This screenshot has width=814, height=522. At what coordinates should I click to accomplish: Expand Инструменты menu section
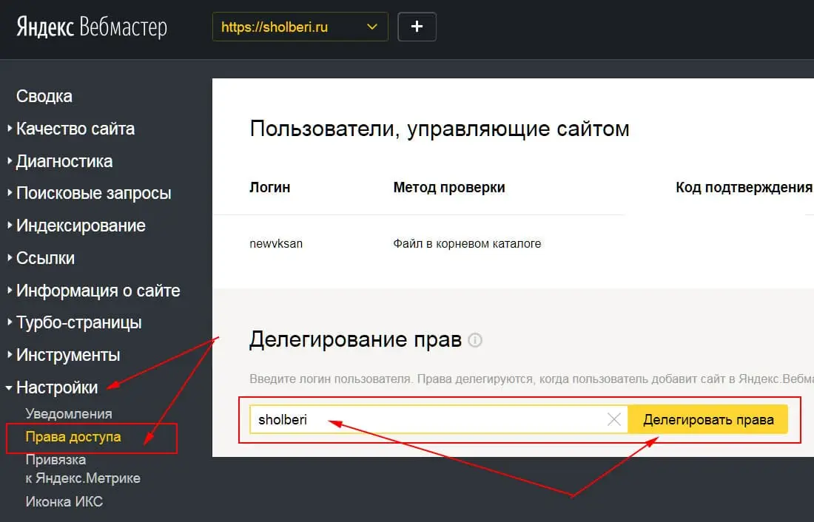pos(64,355)
